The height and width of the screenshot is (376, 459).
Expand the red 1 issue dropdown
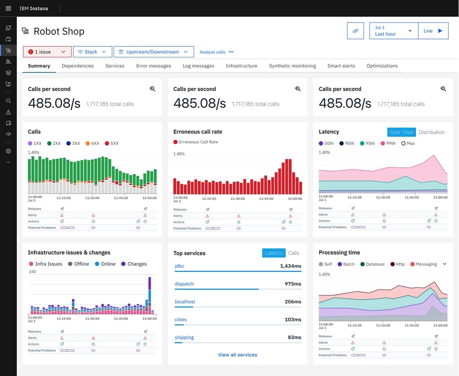coord(47,52)
